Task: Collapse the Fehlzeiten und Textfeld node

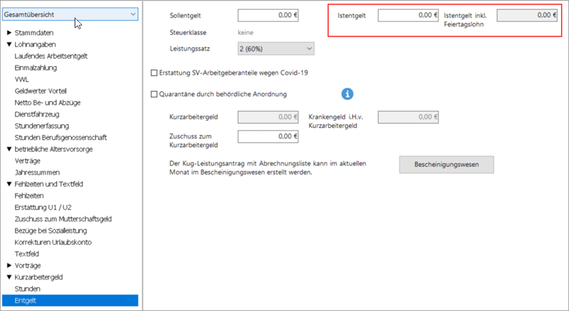Action: (x=9, y=184)
